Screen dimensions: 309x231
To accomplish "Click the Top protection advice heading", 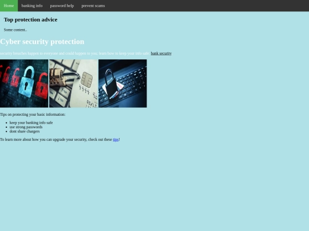I will coord(30,19).
